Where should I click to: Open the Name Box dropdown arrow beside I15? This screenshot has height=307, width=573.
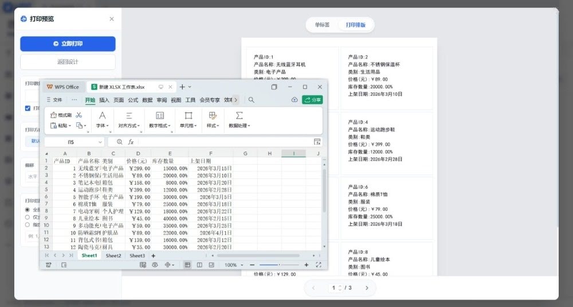pyautogui.click(x=100, y=142)
